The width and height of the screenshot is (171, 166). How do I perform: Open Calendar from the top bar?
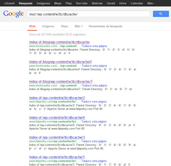click(137, 3)
